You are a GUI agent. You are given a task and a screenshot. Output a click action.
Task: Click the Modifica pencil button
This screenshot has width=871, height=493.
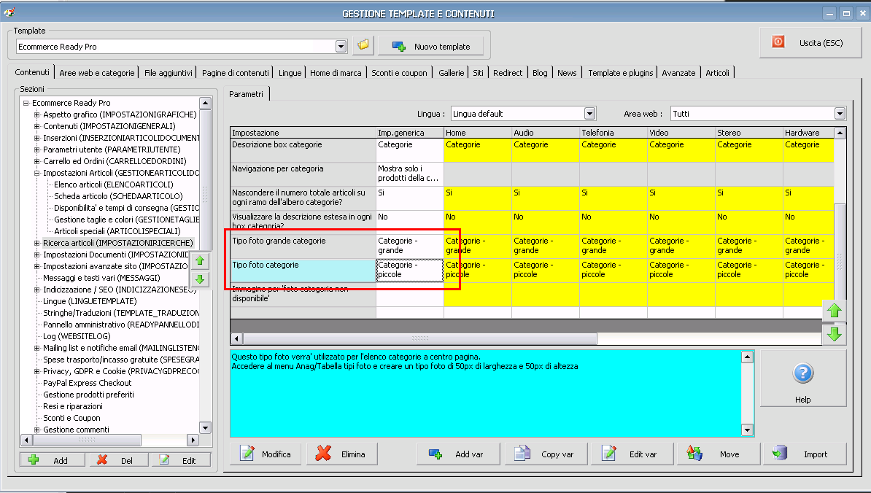point(266,454)
